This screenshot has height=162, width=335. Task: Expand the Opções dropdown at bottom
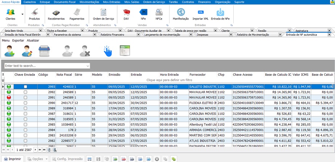47,159
